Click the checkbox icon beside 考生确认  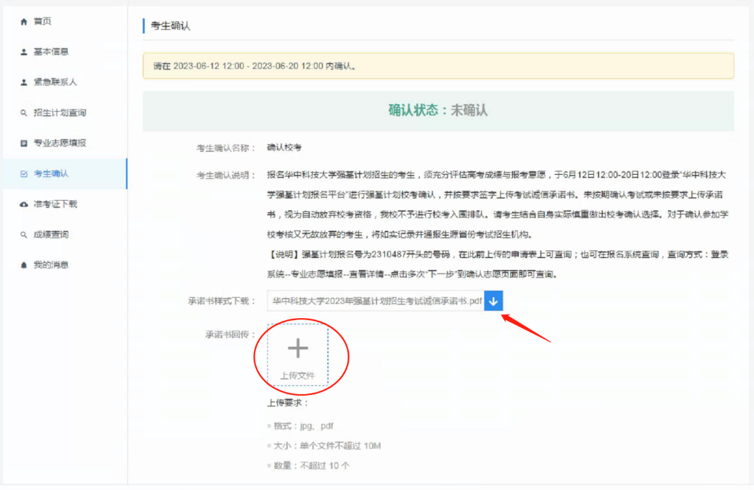(x=24, y=174)
